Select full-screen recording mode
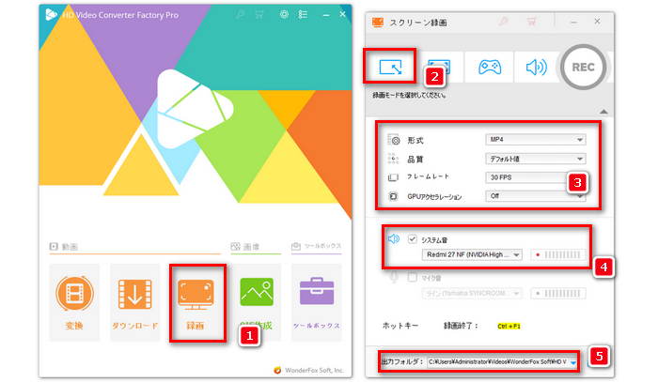This screenshot has width=658, height=382. (x=440, y=67)
